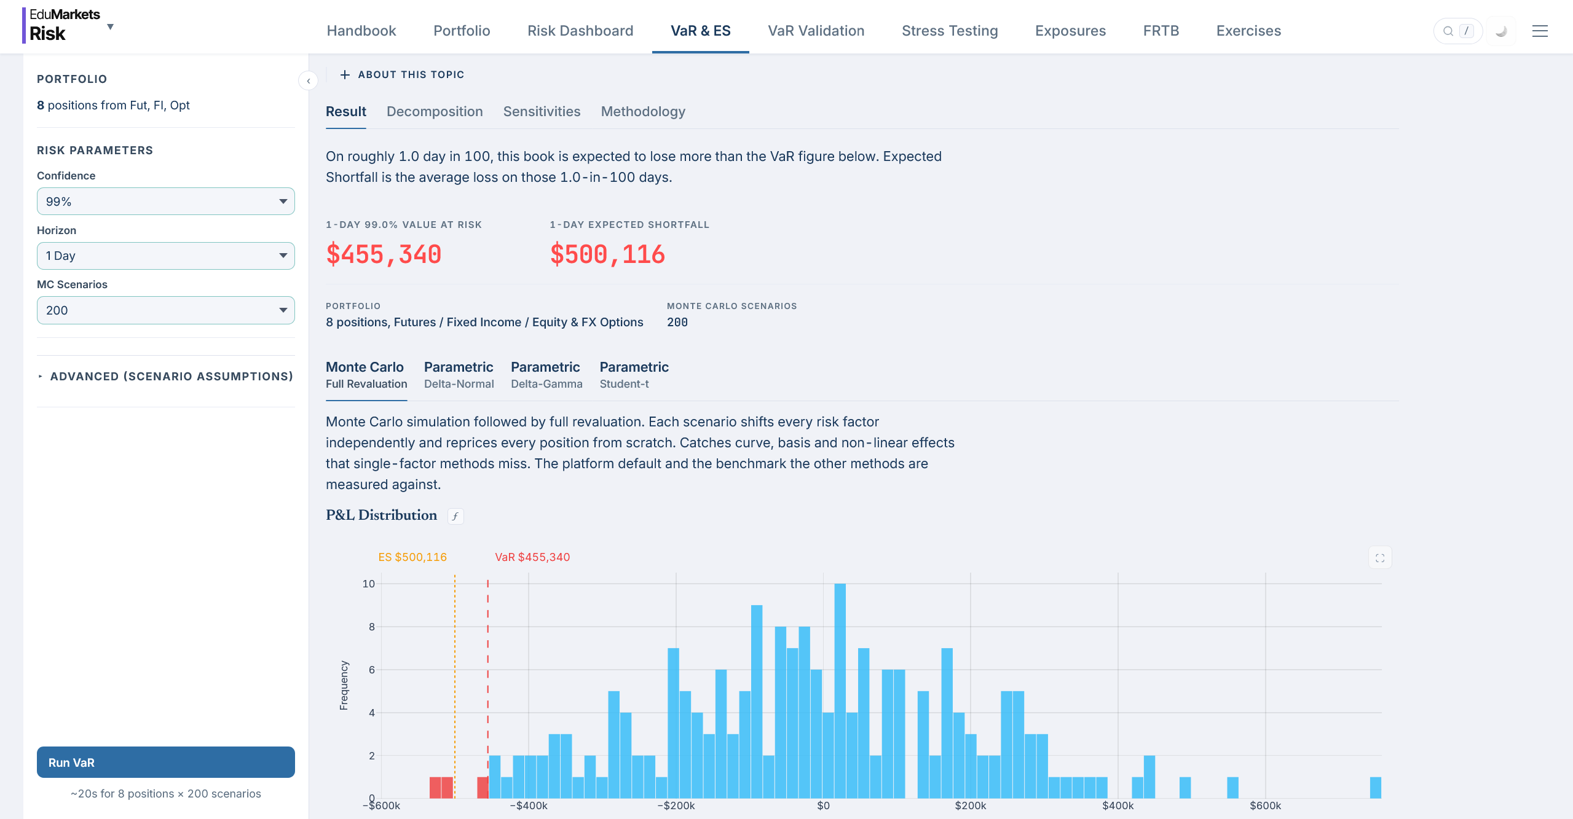Screen dimensions: 1573x819
Task: Expand Advanced (Scenario Assumptions) section
Action: click(166, 376)
